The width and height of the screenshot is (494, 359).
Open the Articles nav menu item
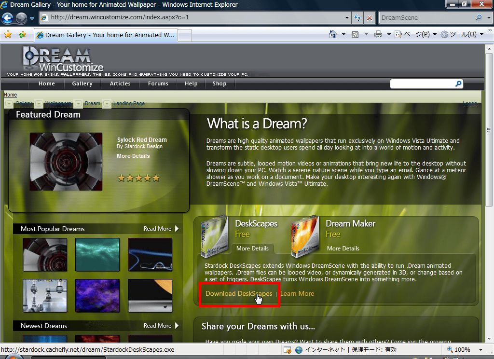(x=120, y=83)
